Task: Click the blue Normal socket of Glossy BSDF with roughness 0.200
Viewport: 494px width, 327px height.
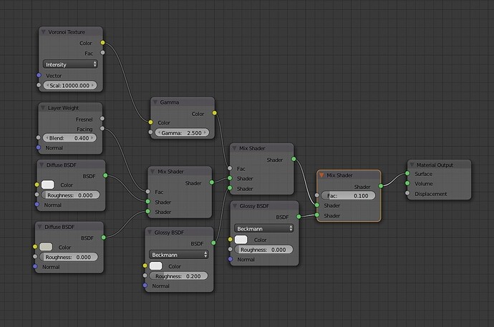Action: tap(145, 285)
